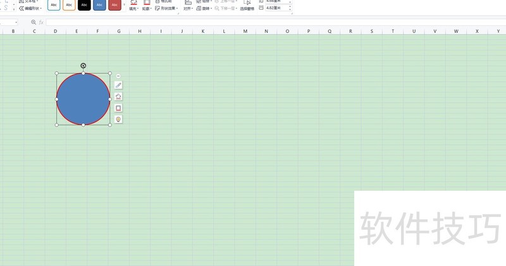Expand the 编辑形状 dropdown arrow

[x=41, y=8]
